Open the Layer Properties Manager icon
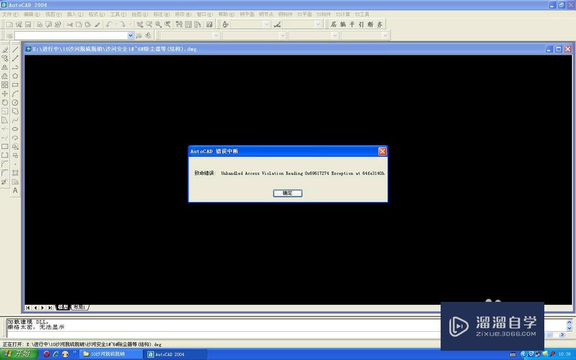This screenshot has width=576, height=360. [x=10, y=36]
